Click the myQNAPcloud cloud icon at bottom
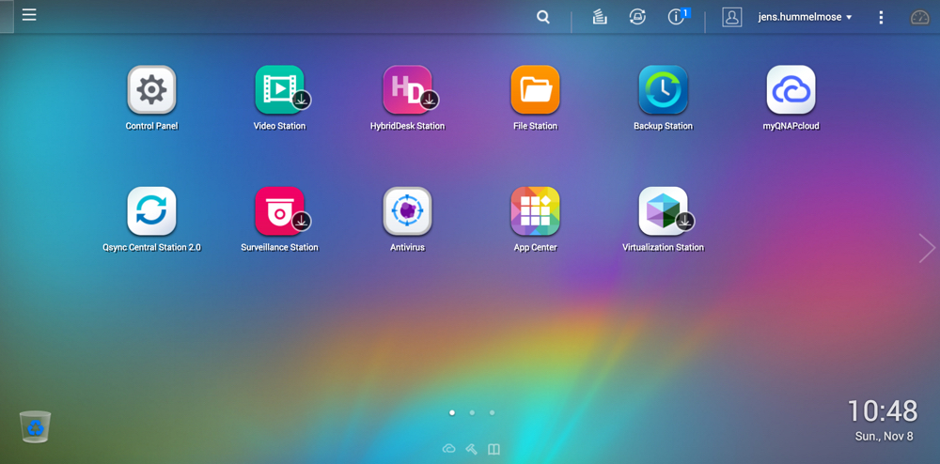The height and width of the screenshot is (464, 940). pyautogui.click(x=448, y=449)
